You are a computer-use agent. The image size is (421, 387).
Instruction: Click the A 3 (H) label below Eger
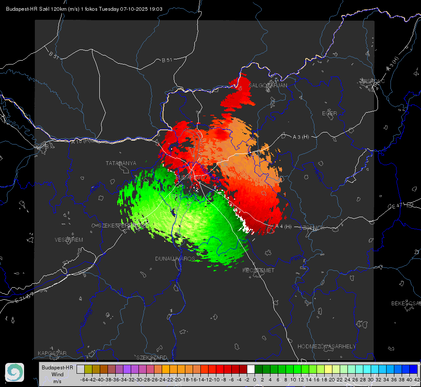(x=301, y=137)
